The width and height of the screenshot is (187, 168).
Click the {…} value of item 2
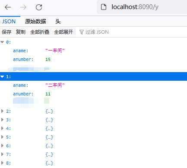[x=49, y=111]
